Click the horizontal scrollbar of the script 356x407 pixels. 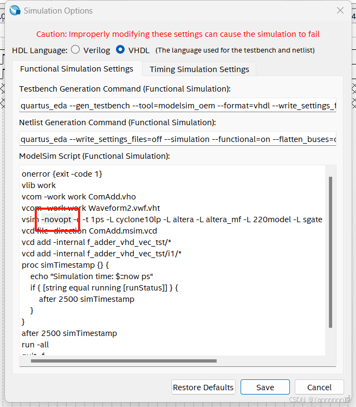[x=124, y=361]
